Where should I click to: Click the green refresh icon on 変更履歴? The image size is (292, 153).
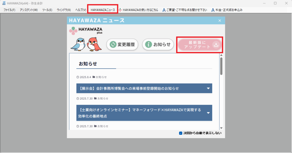pos(113,44)
